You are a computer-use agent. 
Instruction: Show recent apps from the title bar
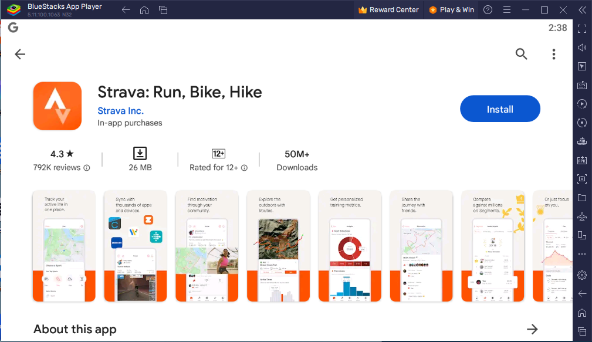tap(163, 10)
